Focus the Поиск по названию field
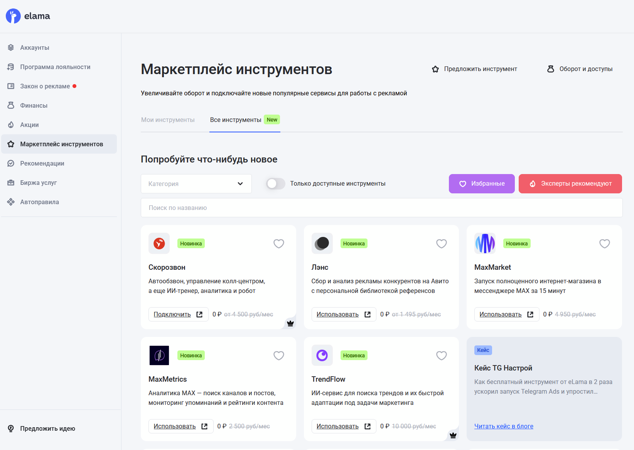 (382, 208)
